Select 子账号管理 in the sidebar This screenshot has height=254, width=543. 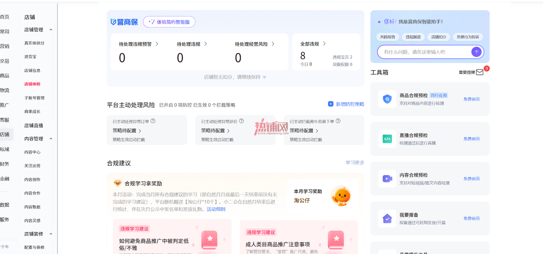[34, 98]
